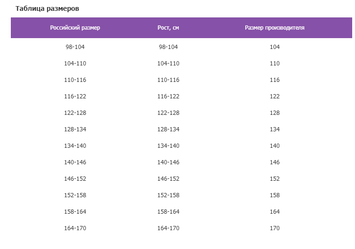Click manufacturer size 134 cell
This screenshot has width=355, height=249.
click(274, 129)
